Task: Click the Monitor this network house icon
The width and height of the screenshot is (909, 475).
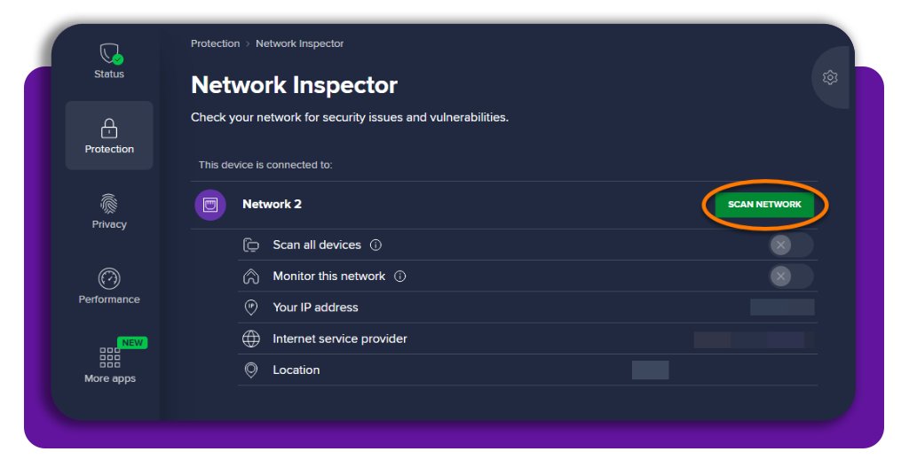Action: coord(251,276)
